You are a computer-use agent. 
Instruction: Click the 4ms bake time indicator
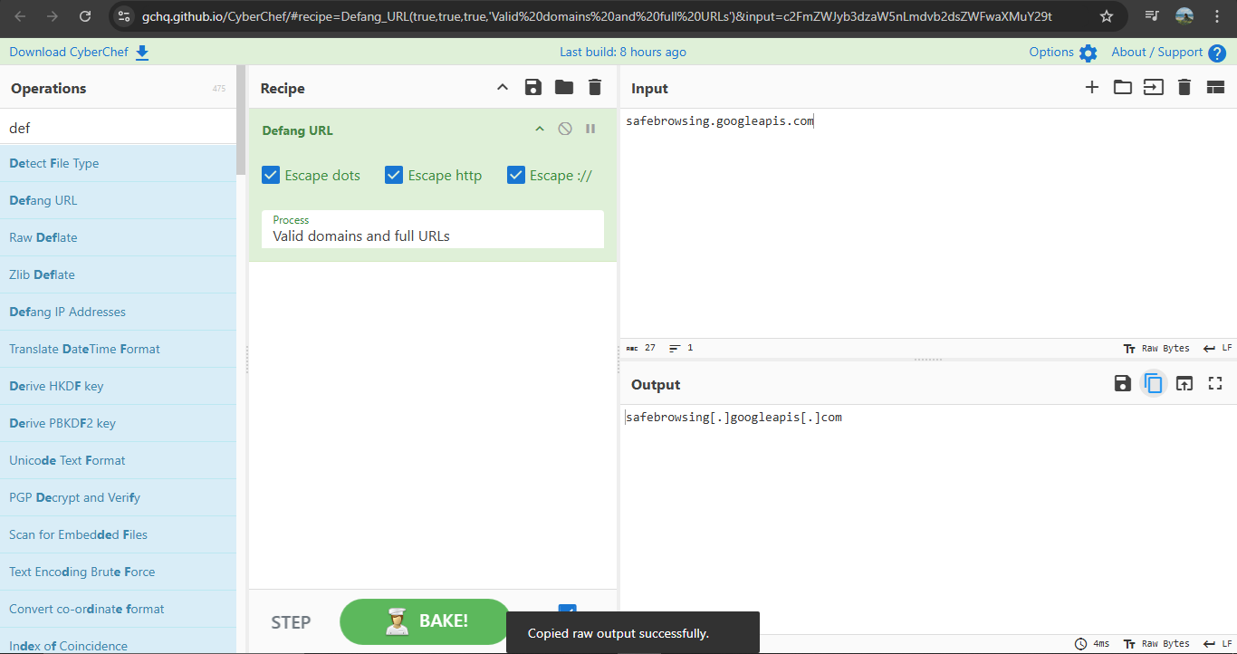click(1092, 644)
